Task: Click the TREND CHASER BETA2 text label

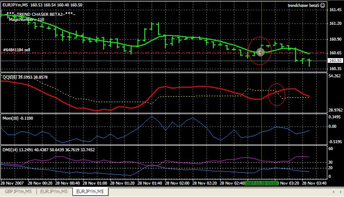Action: [41, 15]
